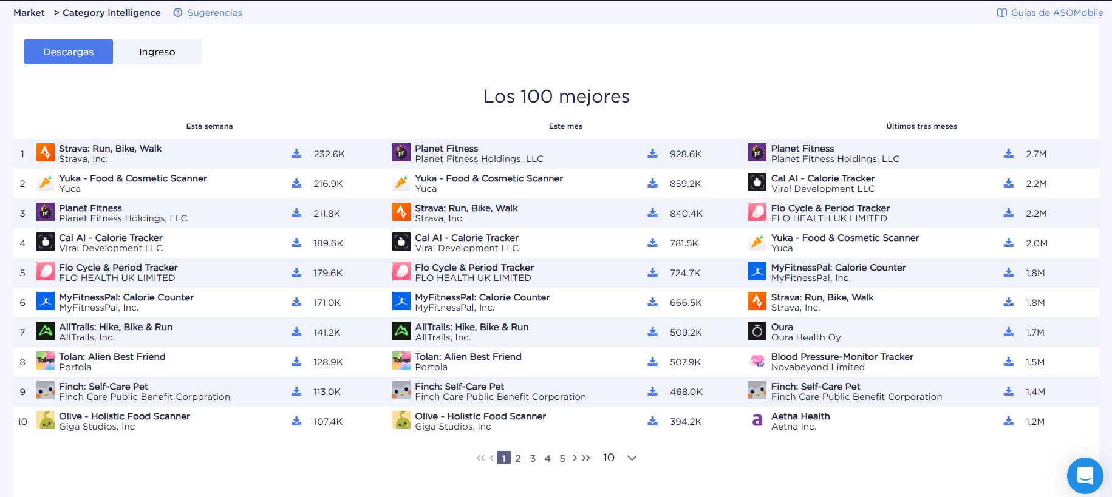Go to page 3 of results
The image size is (1112, 497).
[533, 459]
